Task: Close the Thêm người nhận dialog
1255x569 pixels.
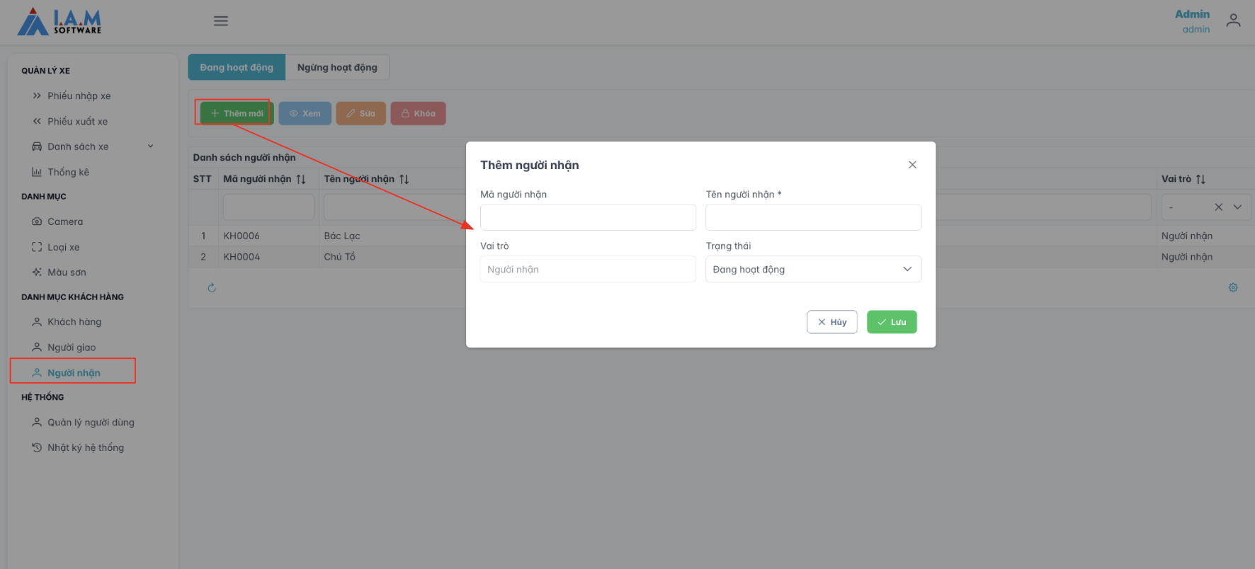Action: tap(912, 165)
